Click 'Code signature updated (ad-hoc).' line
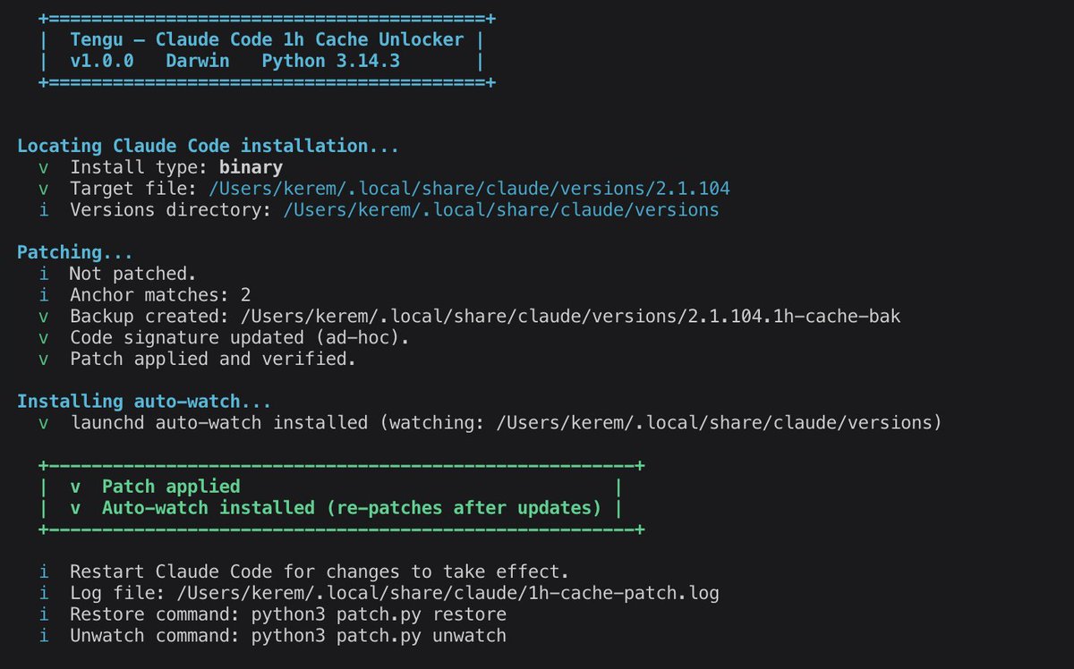The width and height of the screenshot is (1074, 669). [240, 338]
